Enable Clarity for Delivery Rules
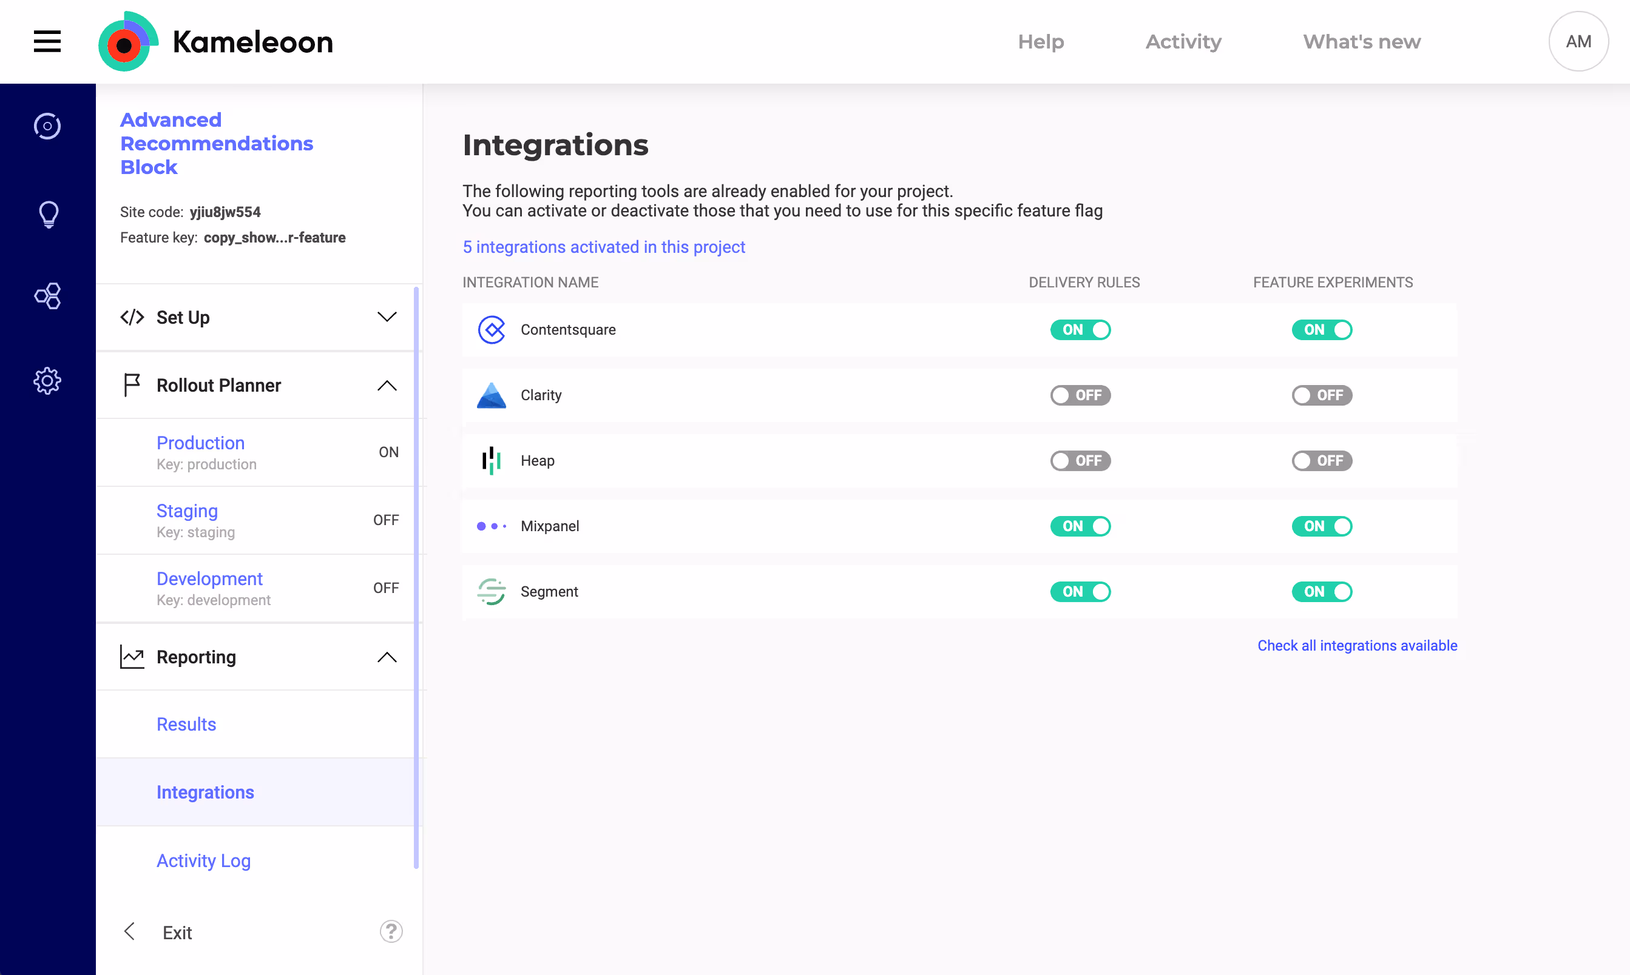 [1080, 395]
